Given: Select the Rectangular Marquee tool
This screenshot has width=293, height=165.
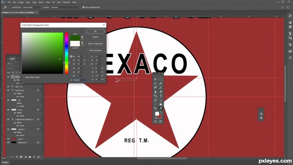Looking at the screenshot, I should coord(161,79).
